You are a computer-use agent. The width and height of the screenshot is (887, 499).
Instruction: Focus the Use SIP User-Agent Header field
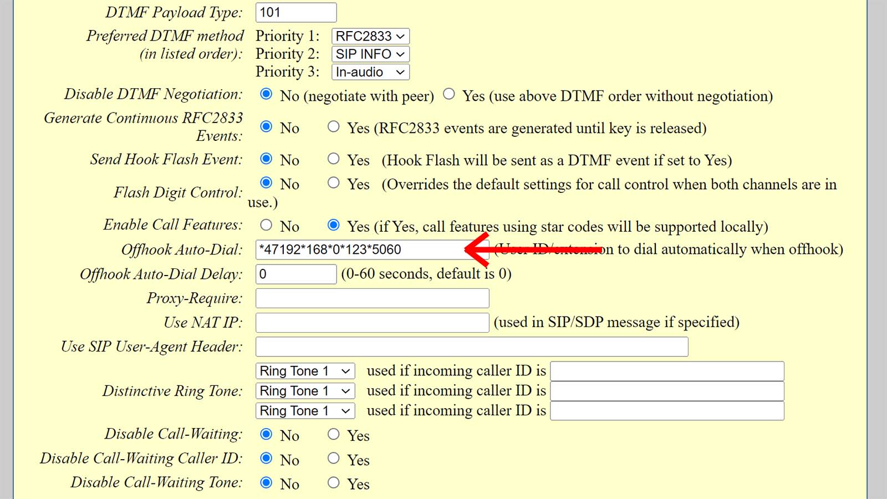click(x=471, y=347)
